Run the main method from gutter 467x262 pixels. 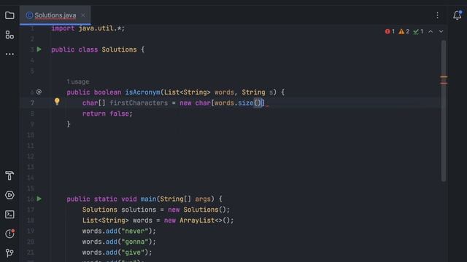[39, 199]
